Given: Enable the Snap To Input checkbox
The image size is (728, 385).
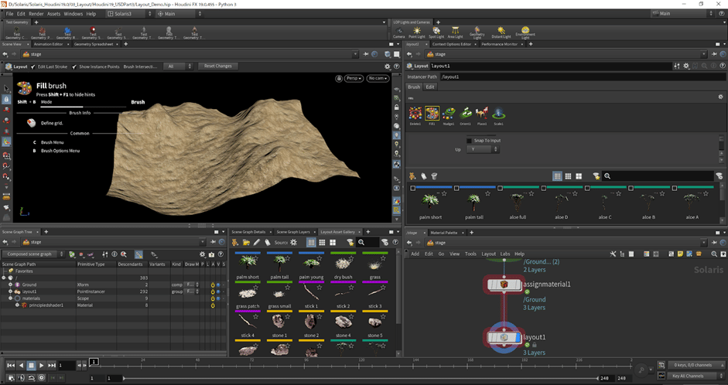Looking at the screenshot, I should pos(470,141).
